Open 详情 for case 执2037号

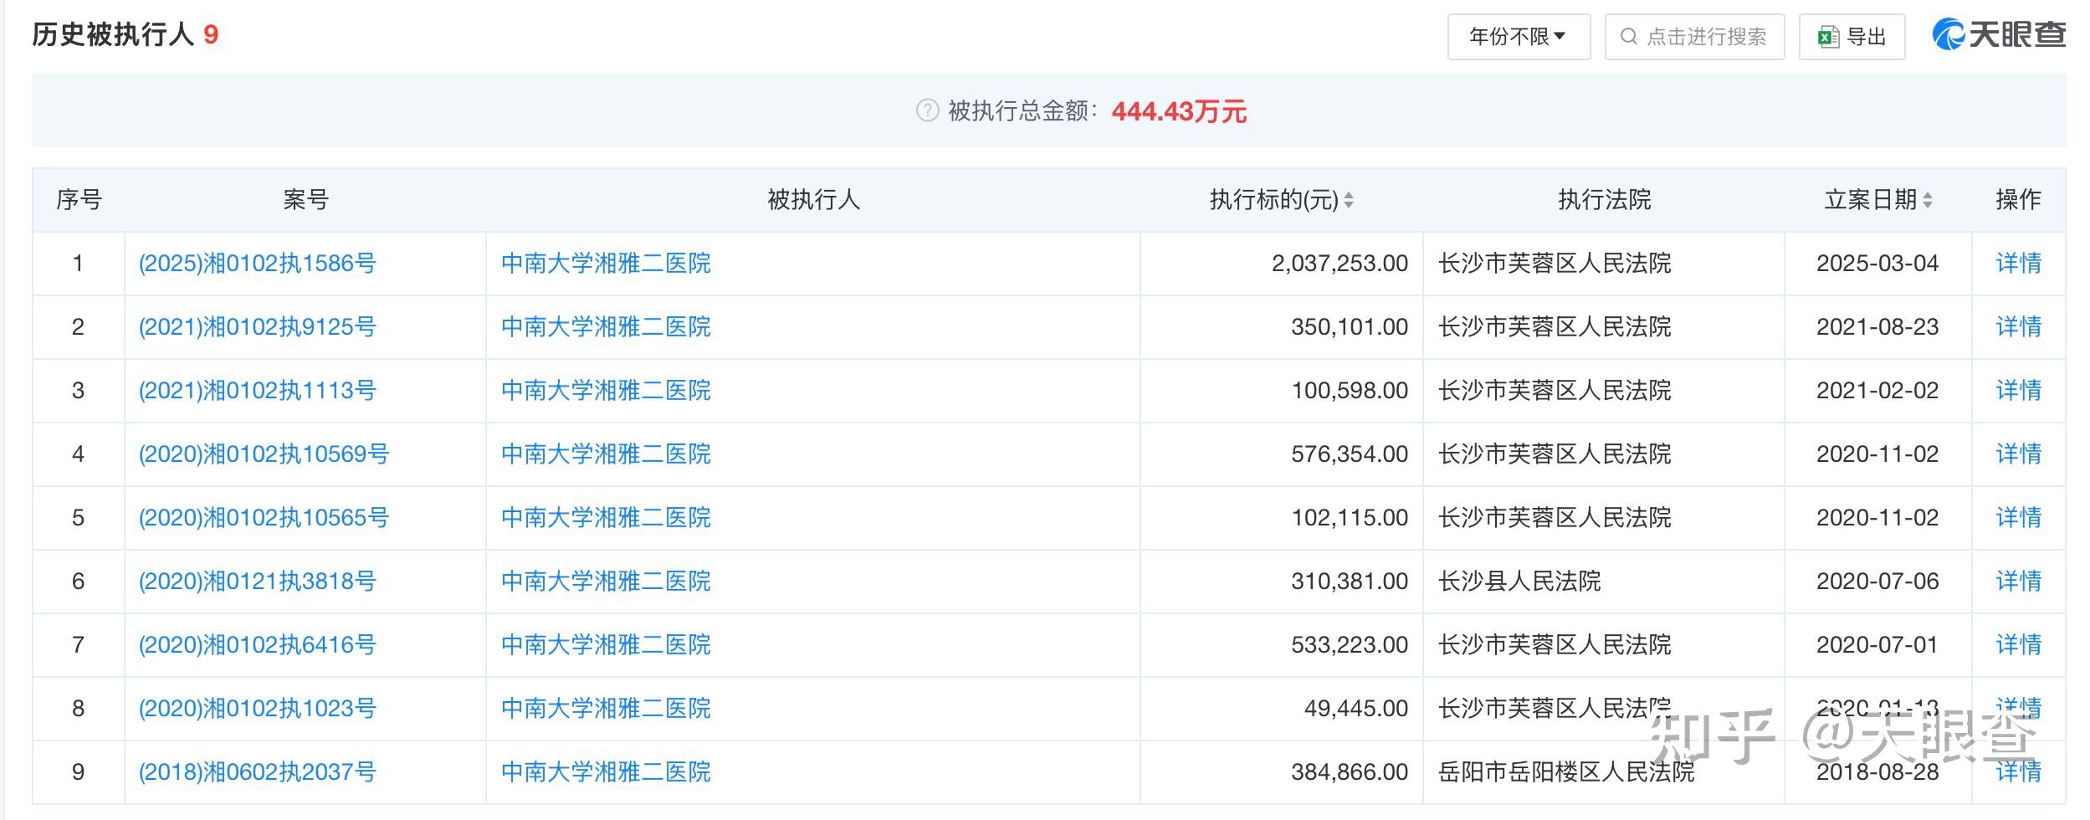point(2018,772)
